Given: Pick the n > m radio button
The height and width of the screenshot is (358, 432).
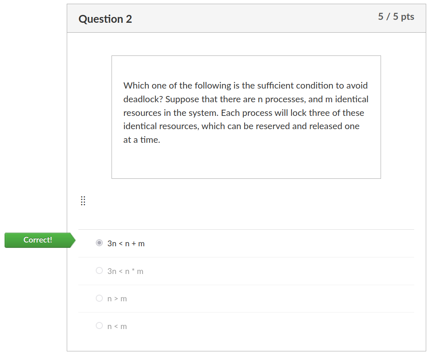Looking at the screenshot, I should 99,298.
